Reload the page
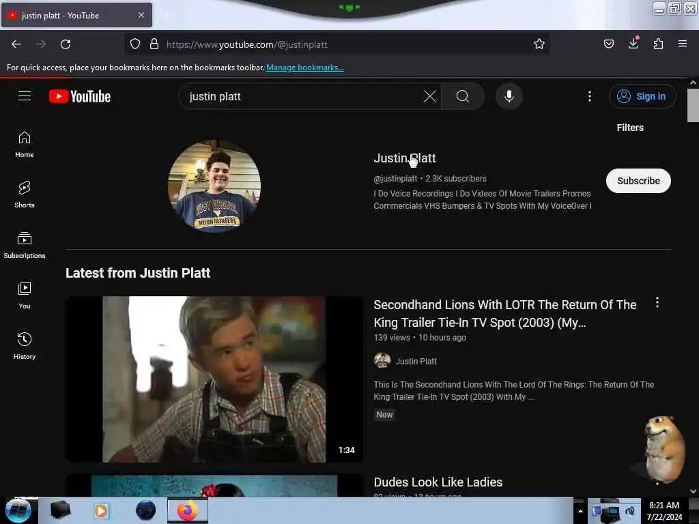The image size is (699, 524). tap(66, 44)
